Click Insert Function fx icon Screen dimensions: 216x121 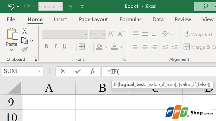(x=92, y=71)
